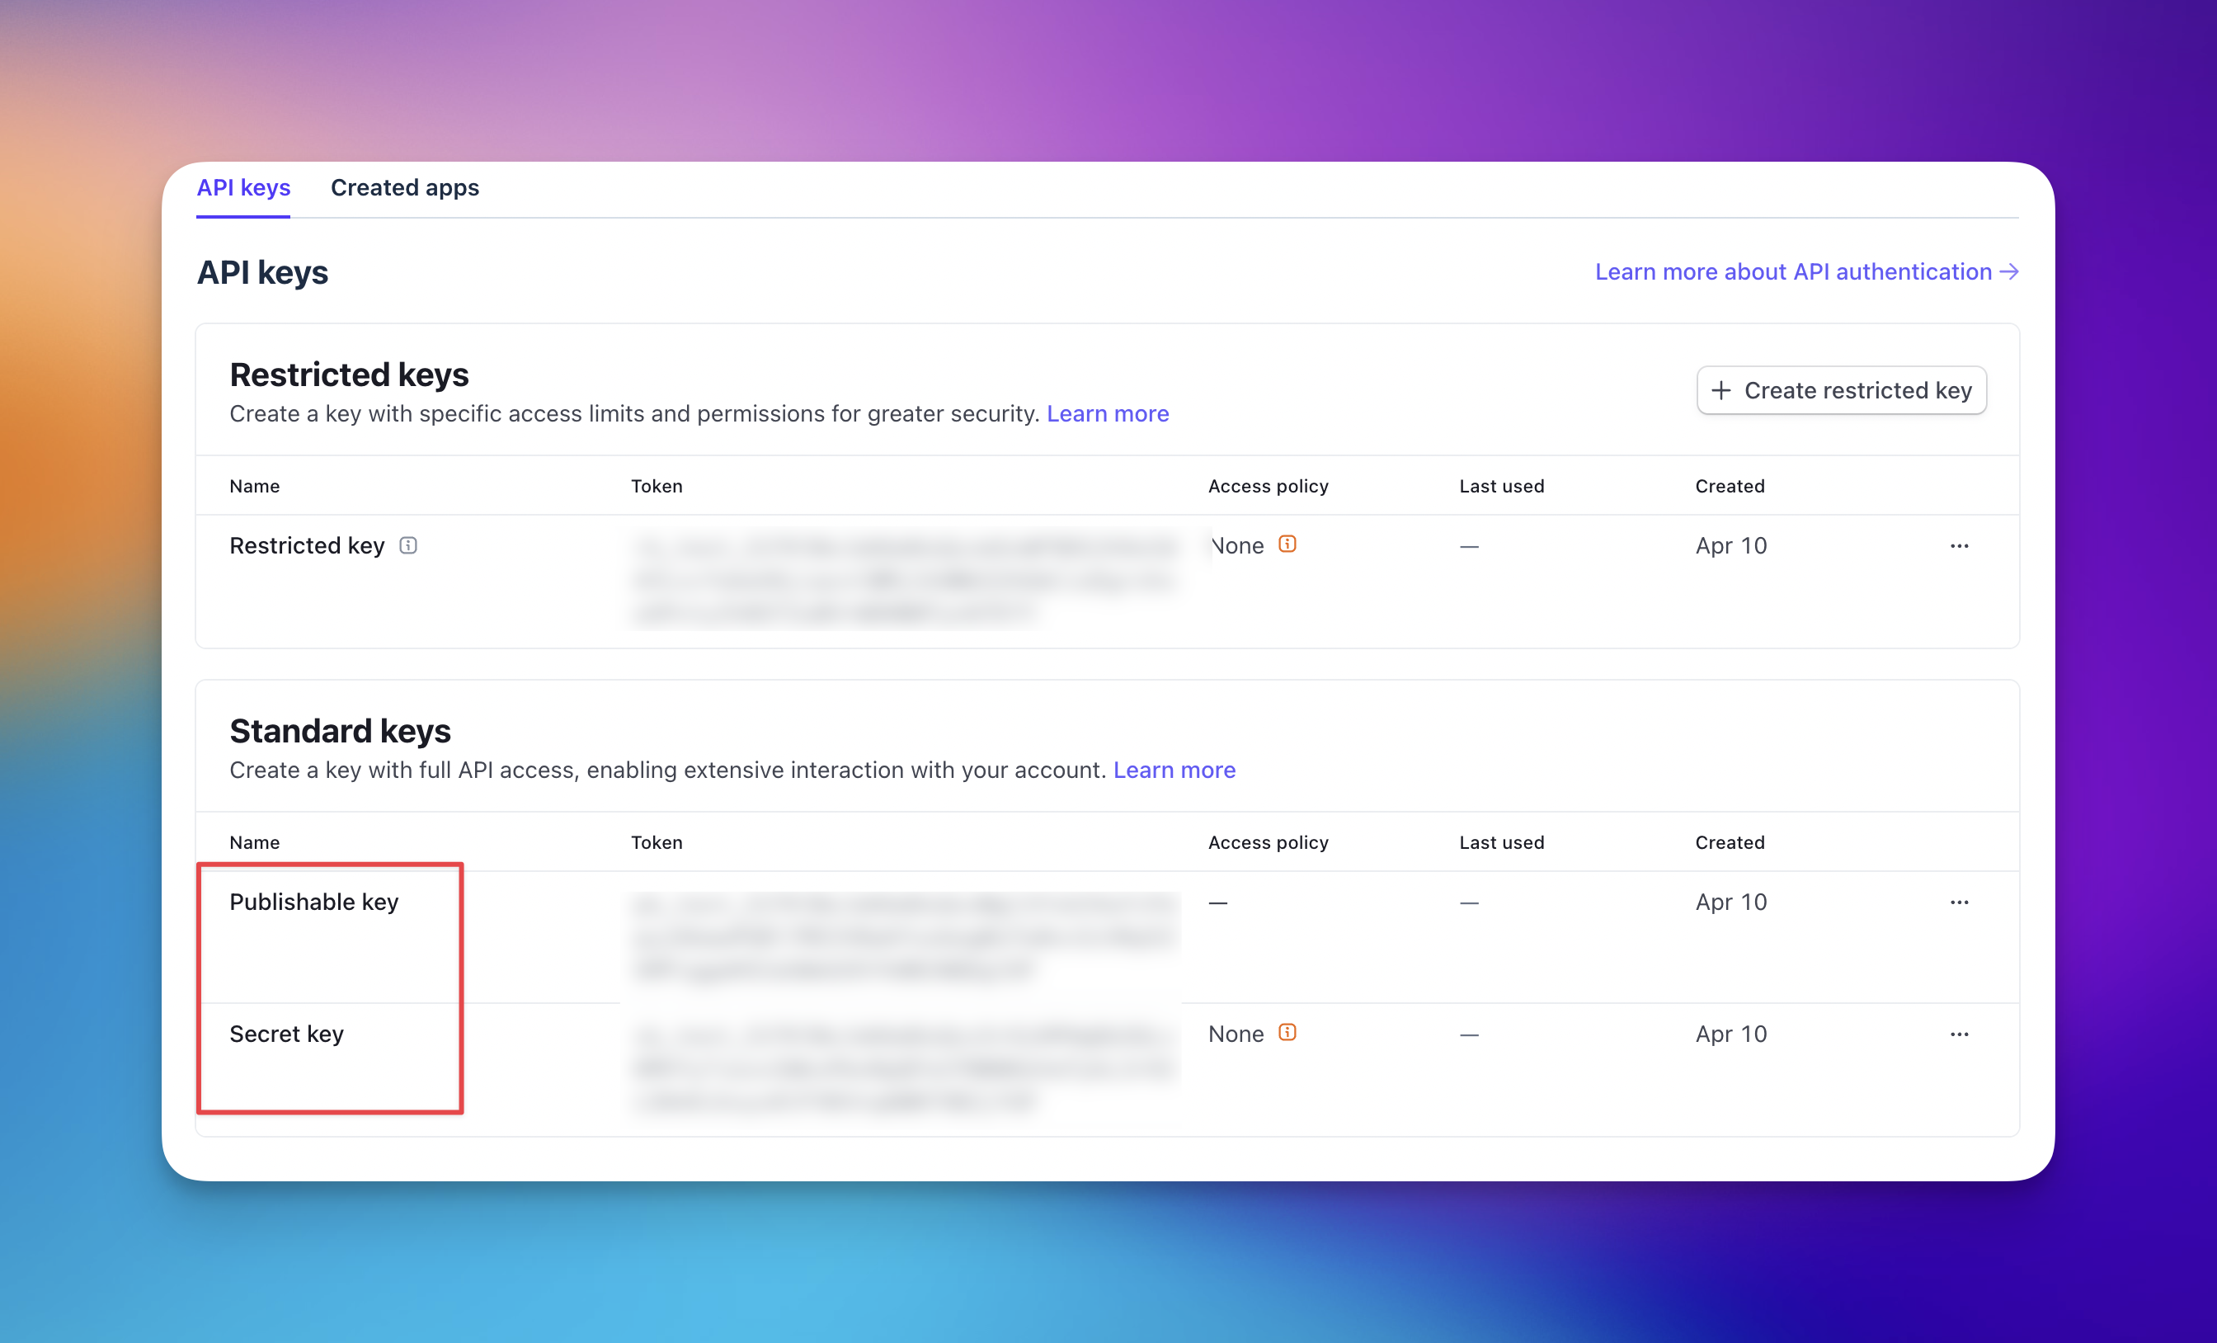
Task: Switch to the Created apps tab
Action: coord(405,187)
